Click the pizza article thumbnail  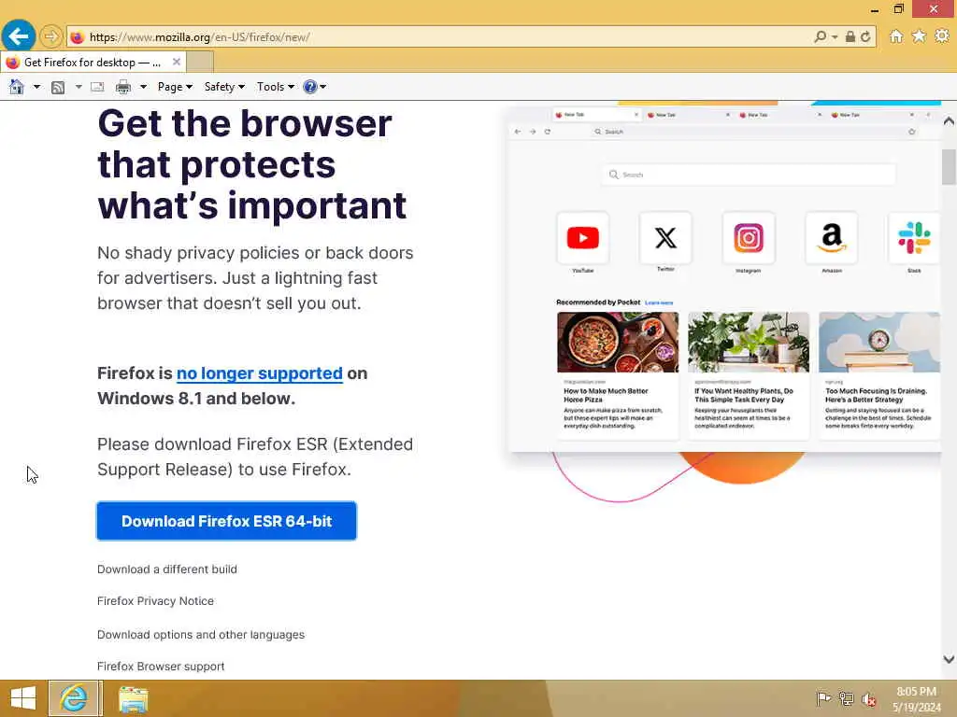(618, 342)
